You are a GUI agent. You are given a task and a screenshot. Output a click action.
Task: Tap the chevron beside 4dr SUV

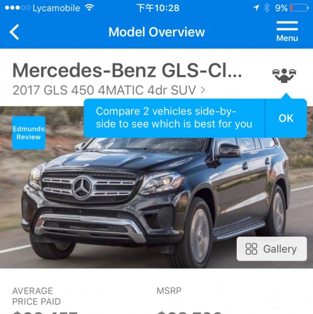(203, 90)
